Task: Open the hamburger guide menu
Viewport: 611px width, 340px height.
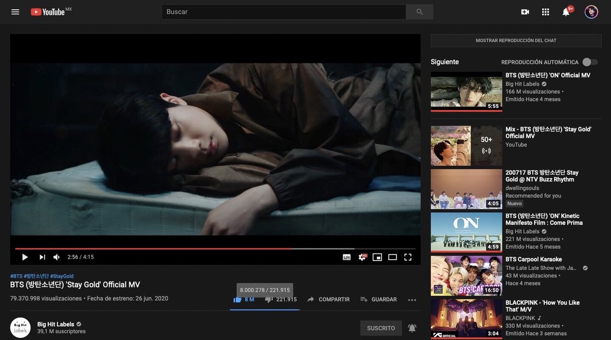Action: 15,12
